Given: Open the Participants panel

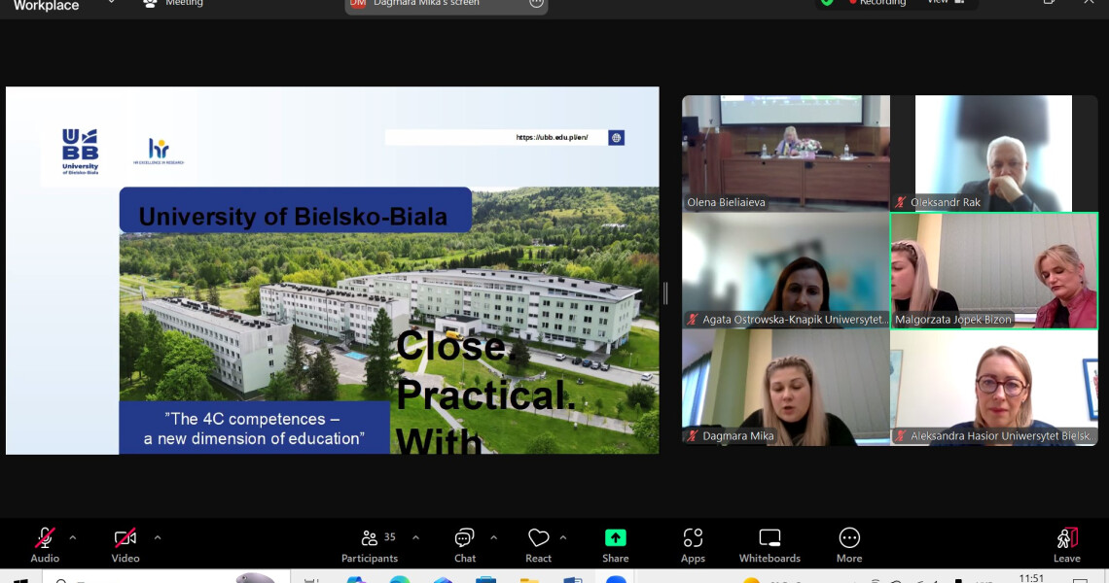Looking at the screenshot, I should pos(370,544).
